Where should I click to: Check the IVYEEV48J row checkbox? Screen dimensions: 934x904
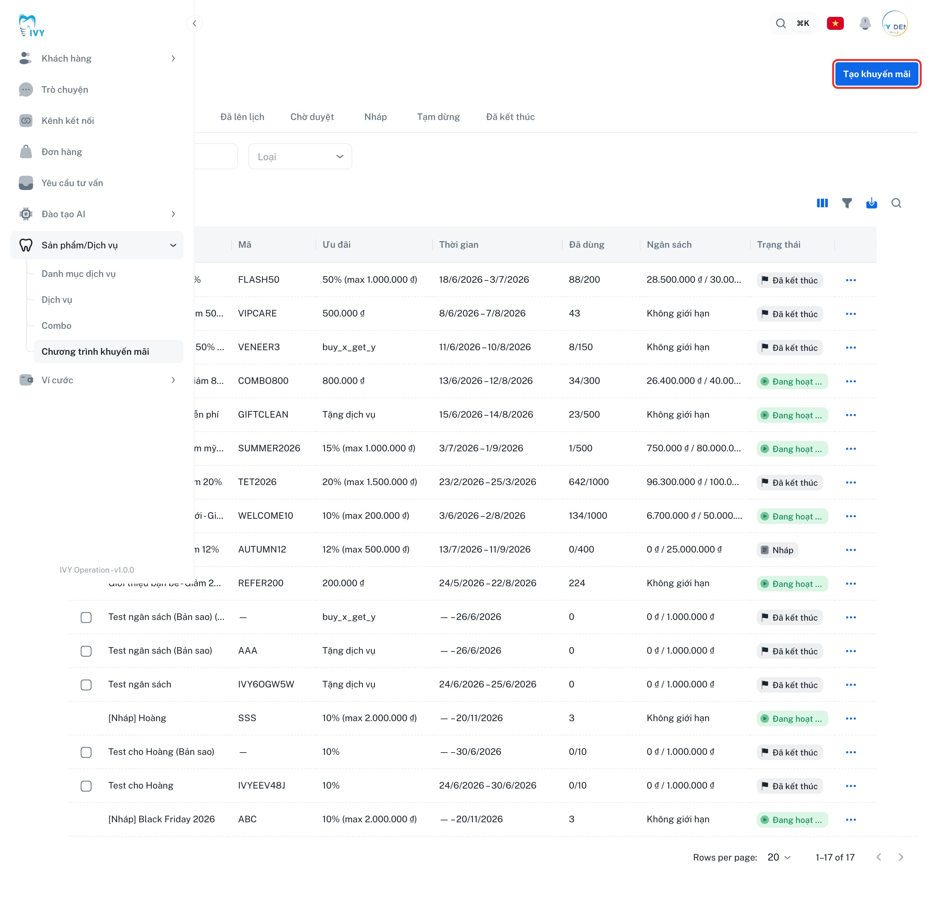pyautogui.click(x=86, y=786)
